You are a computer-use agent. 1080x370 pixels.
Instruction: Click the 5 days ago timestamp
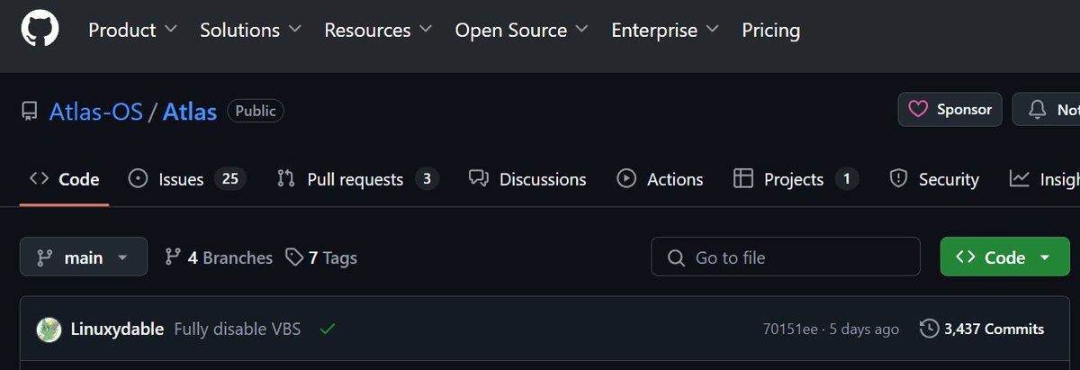[865, 329]
